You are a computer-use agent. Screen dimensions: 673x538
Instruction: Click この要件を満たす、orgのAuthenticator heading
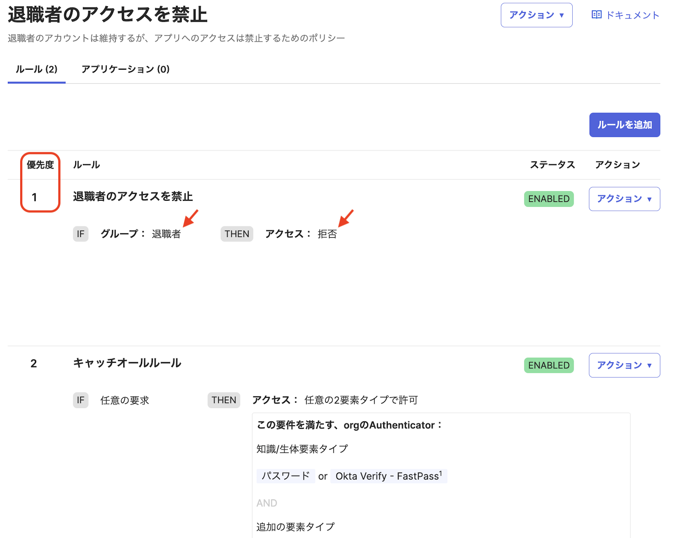(350, 425)
